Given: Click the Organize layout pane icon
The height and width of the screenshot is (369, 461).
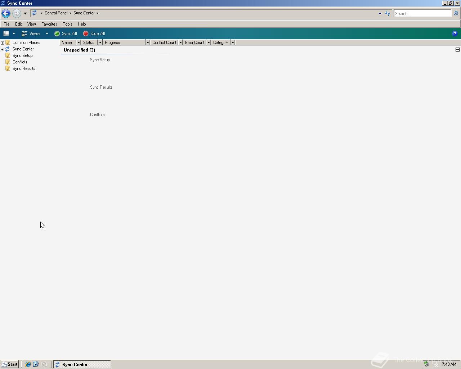Looking at the screenshot, I should (x=6, y=34).
